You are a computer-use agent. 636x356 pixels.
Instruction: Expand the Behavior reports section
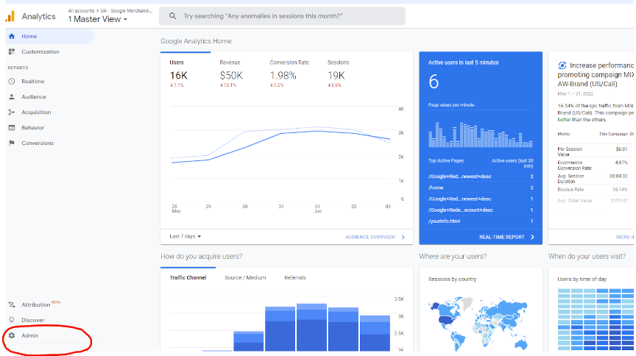(32, 127)
